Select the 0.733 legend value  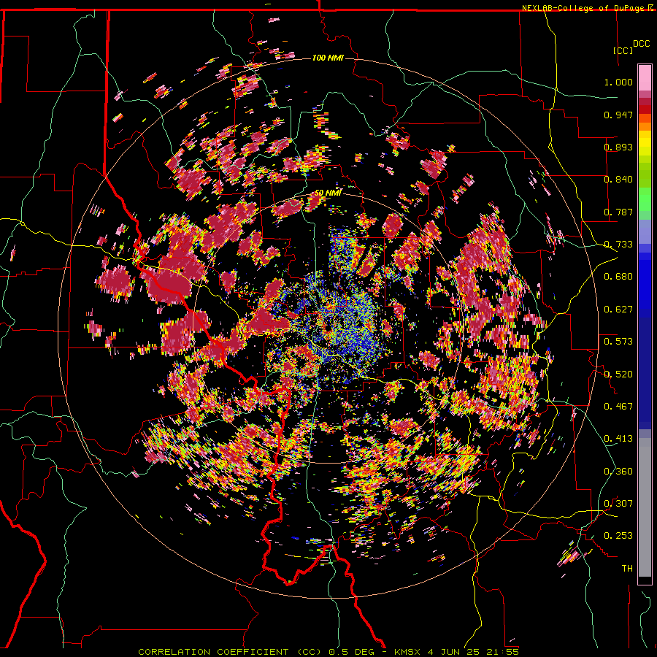[x=618, y=245]
